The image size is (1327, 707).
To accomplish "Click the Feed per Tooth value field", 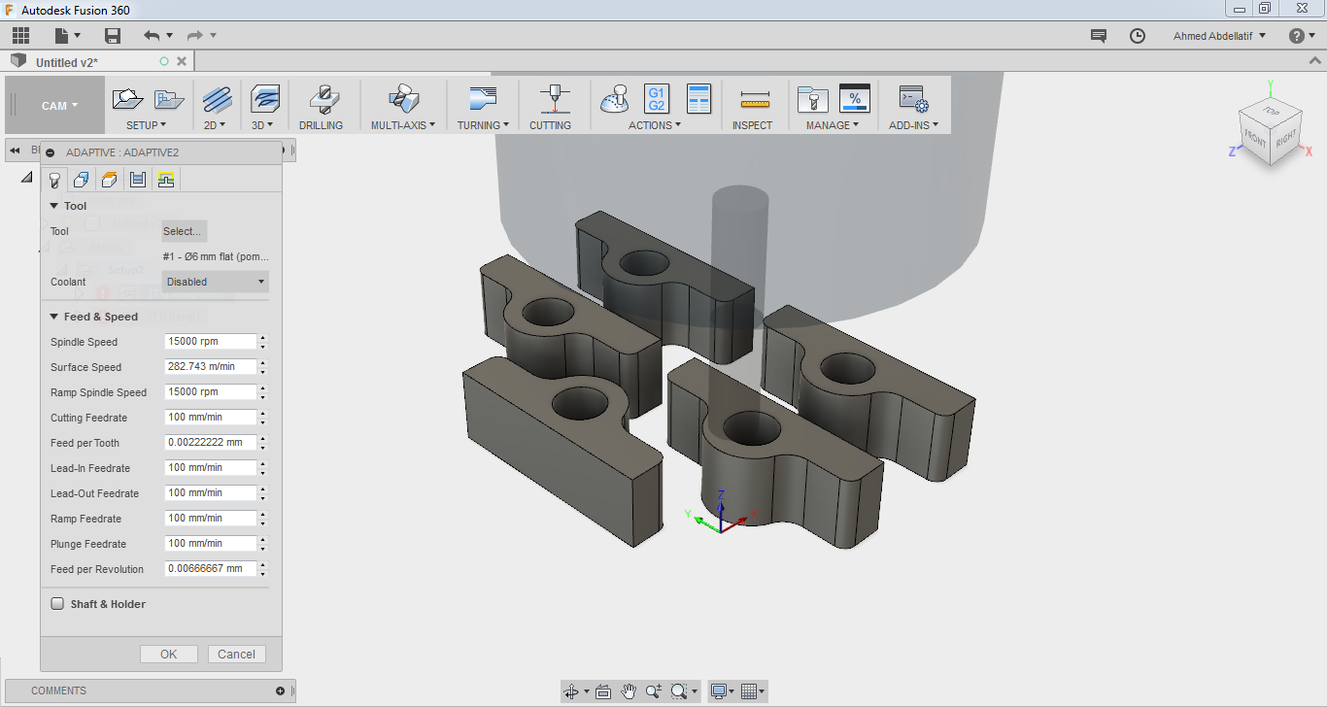I will pyautogui.click(x=211, y=443).
